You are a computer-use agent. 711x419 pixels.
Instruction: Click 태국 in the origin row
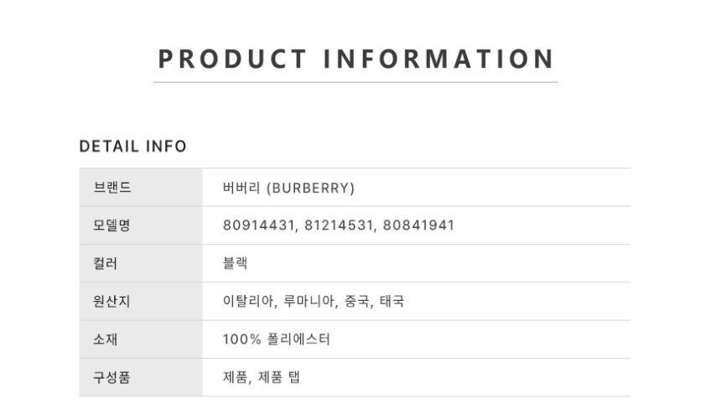pyautogui.click(x=392, y=301)
